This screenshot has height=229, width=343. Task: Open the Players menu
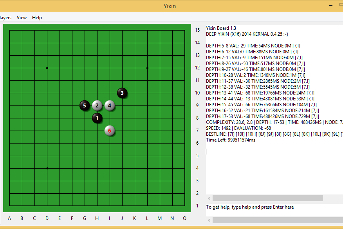click(5, 18)
